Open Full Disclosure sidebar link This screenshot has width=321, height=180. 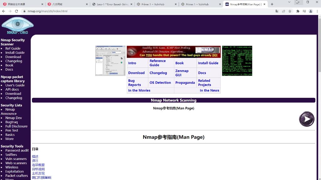pyautogui.click(x=16, y=126)
